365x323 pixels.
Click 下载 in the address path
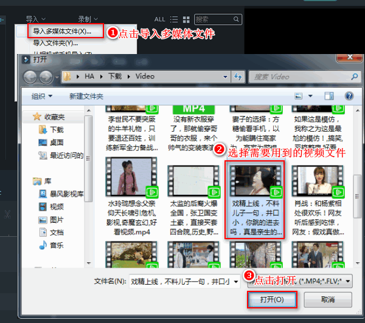pyautogui.click(x=115, y=76)
